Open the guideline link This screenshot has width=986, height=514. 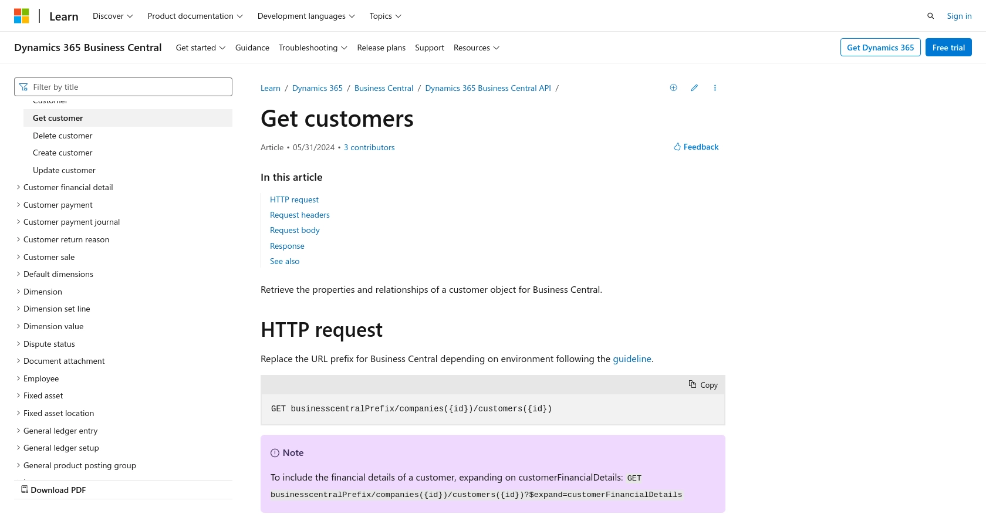click(632, 359)
